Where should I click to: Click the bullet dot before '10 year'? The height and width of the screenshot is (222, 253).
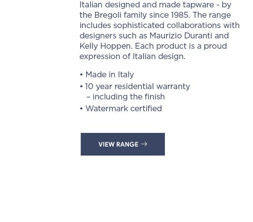[81, 87]
